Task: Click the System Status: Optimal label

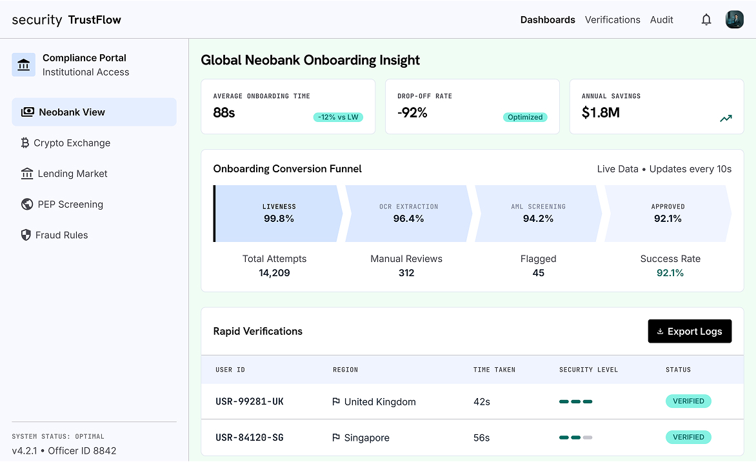Action: pyautogui.click(x=58, y=436)
